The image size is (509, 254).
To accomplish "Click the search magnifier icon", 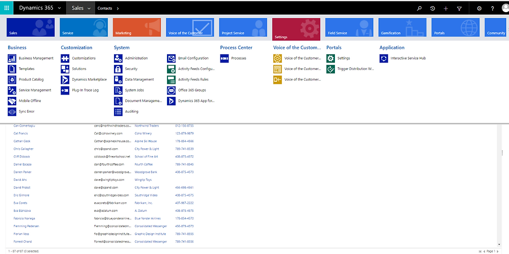I will (x=419, y=9).
